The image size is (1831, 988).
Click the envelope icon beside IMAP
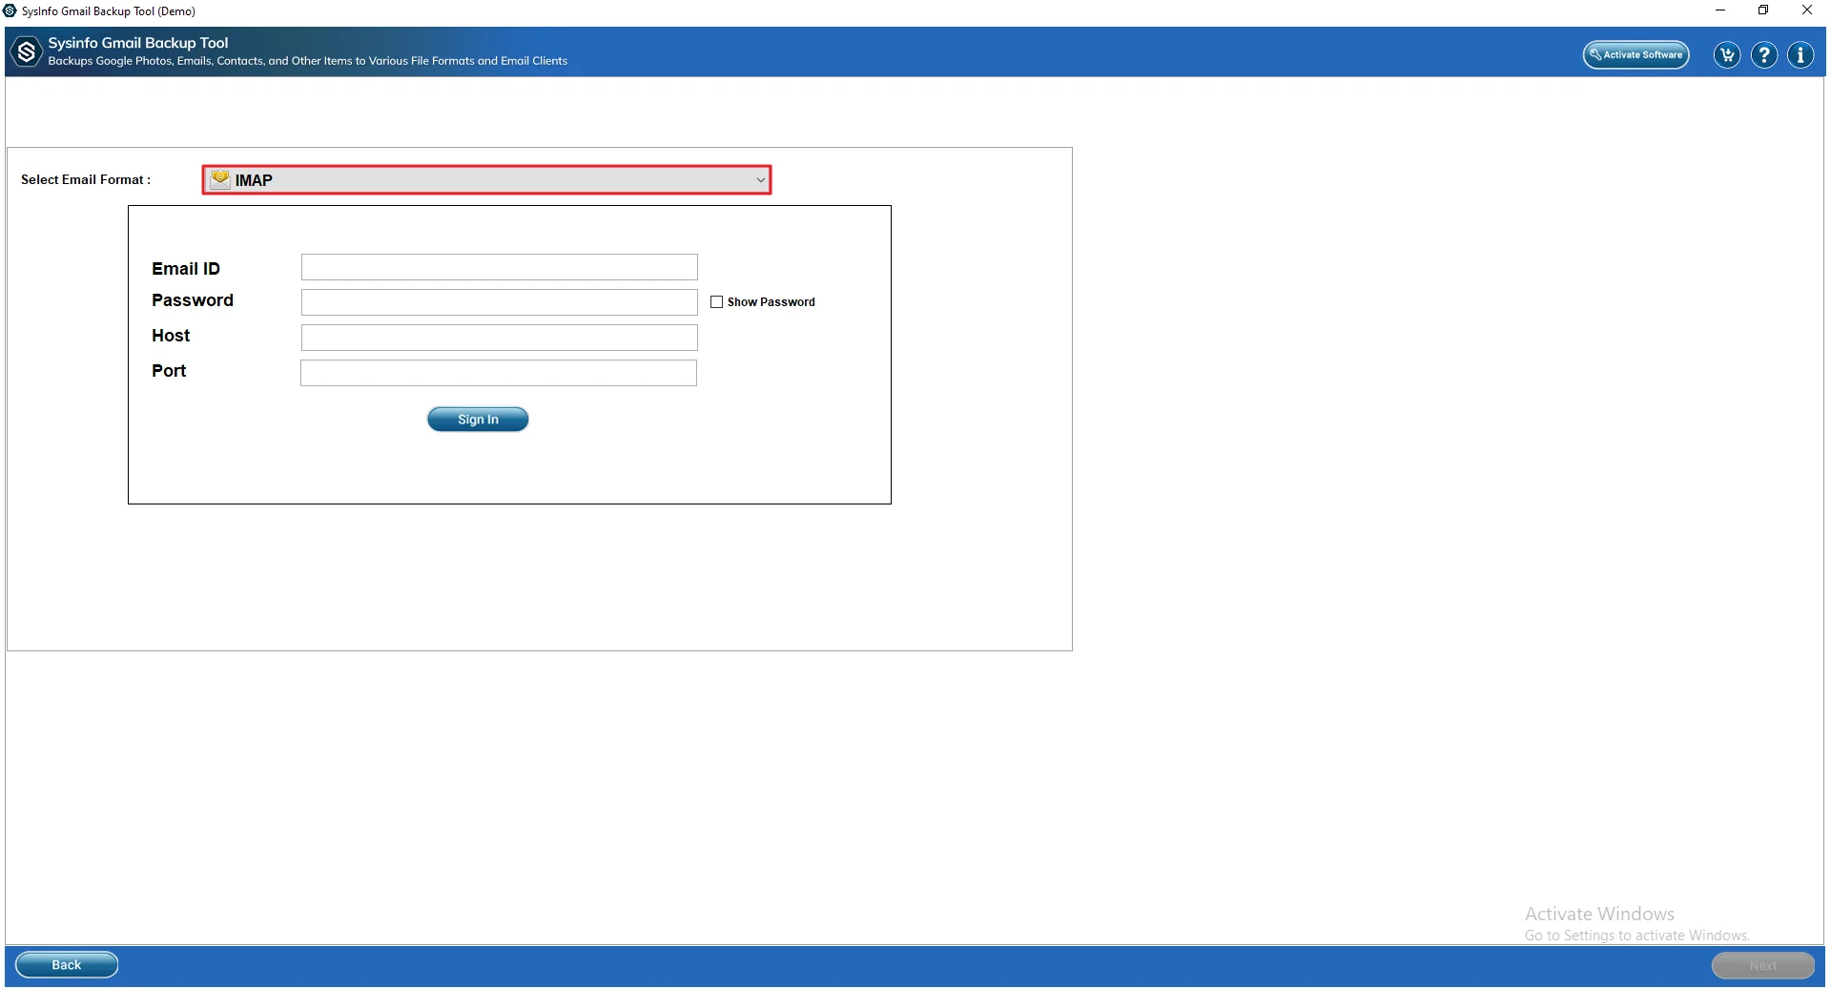[221, 179]
